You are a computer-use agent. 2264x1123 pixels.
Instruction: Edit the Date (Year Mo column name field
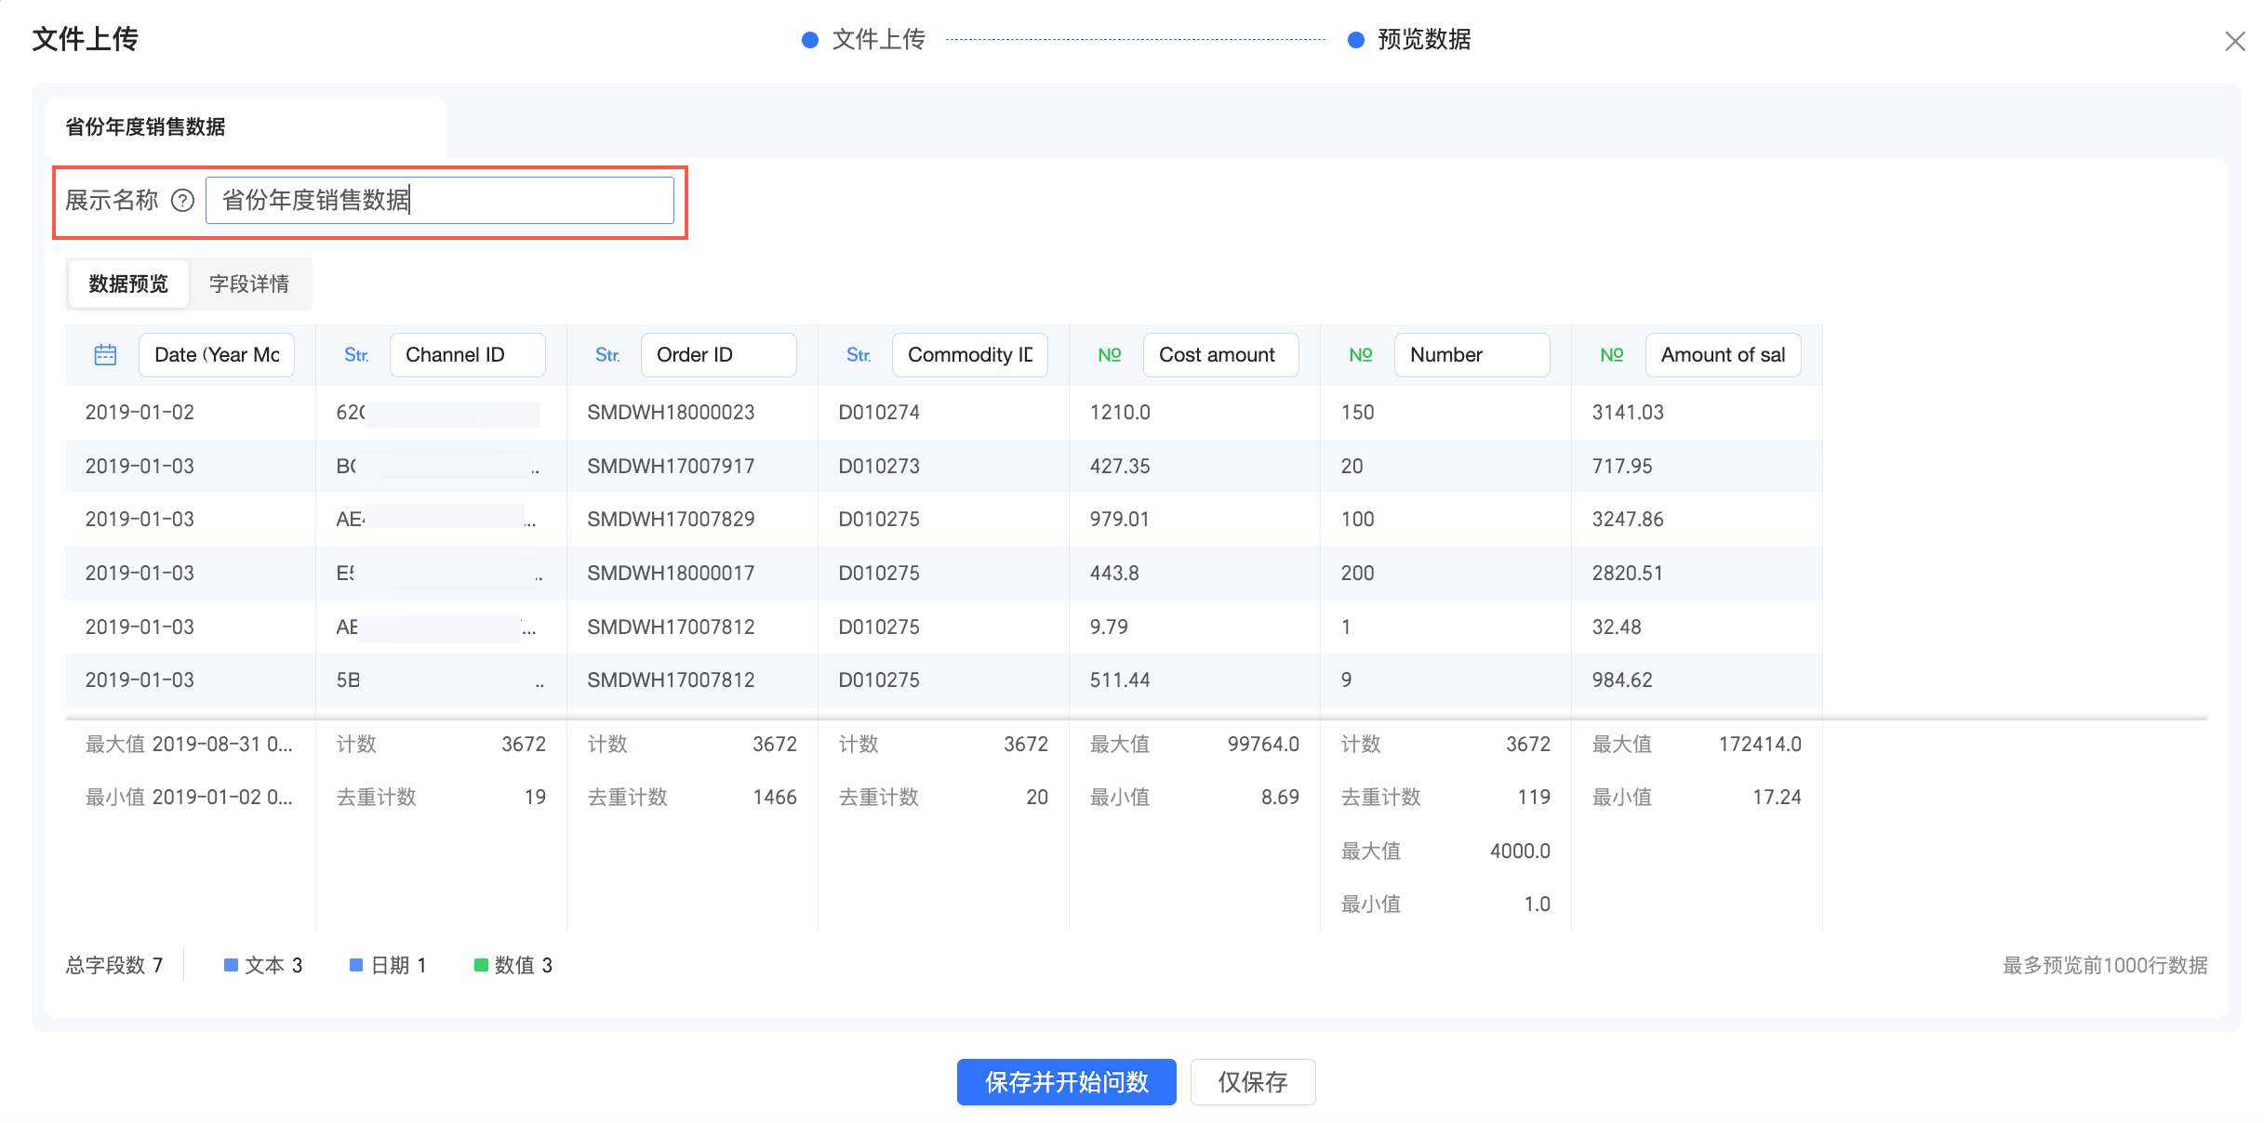pos(217,355)
